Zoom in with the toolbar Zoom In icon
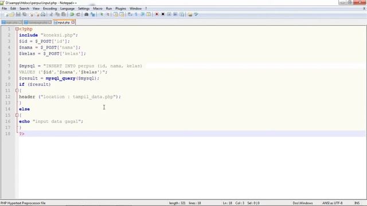This screenshot has height=206, width=367. 101,14
